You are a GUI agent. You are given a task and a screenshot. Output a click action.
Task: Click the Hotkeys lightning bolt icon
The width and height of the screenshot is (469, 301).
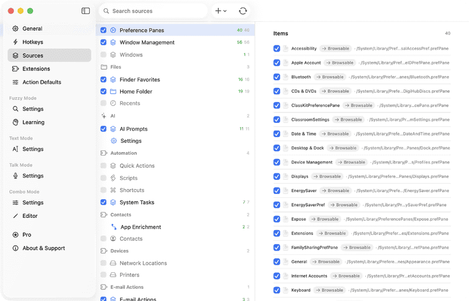[x=16, y=42]
